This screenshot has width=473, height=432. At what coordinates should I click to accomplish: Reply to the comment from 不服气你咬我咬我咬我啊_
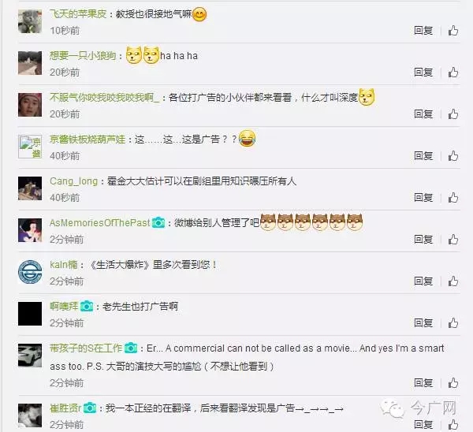coord(423,114)
